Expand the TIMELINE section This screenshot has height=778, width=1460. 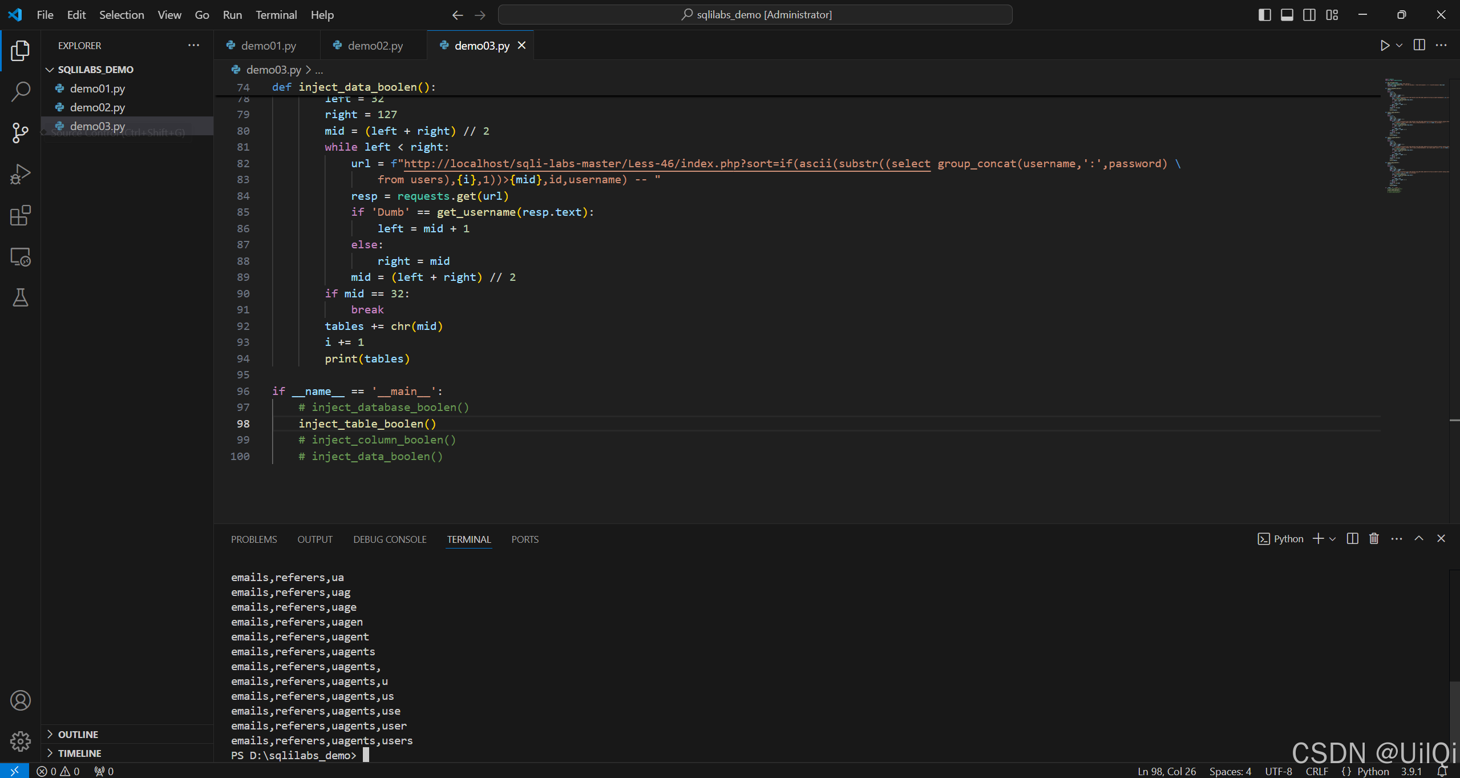click(79, 753)
